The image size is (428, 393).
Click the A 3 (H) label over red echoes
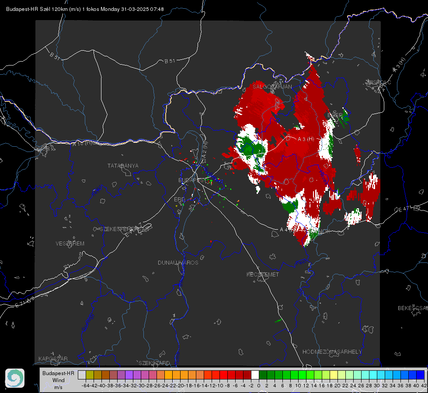pos(306,139)
